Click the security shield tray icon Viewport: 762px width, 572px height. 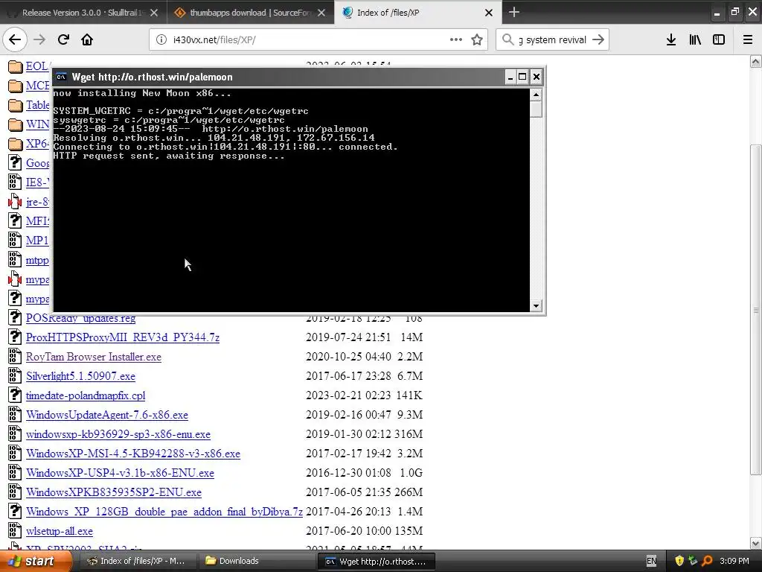tap(679, 562)
